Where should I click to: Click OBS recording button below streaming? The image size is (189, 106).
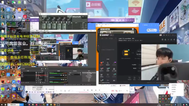[x=89, y=74]
